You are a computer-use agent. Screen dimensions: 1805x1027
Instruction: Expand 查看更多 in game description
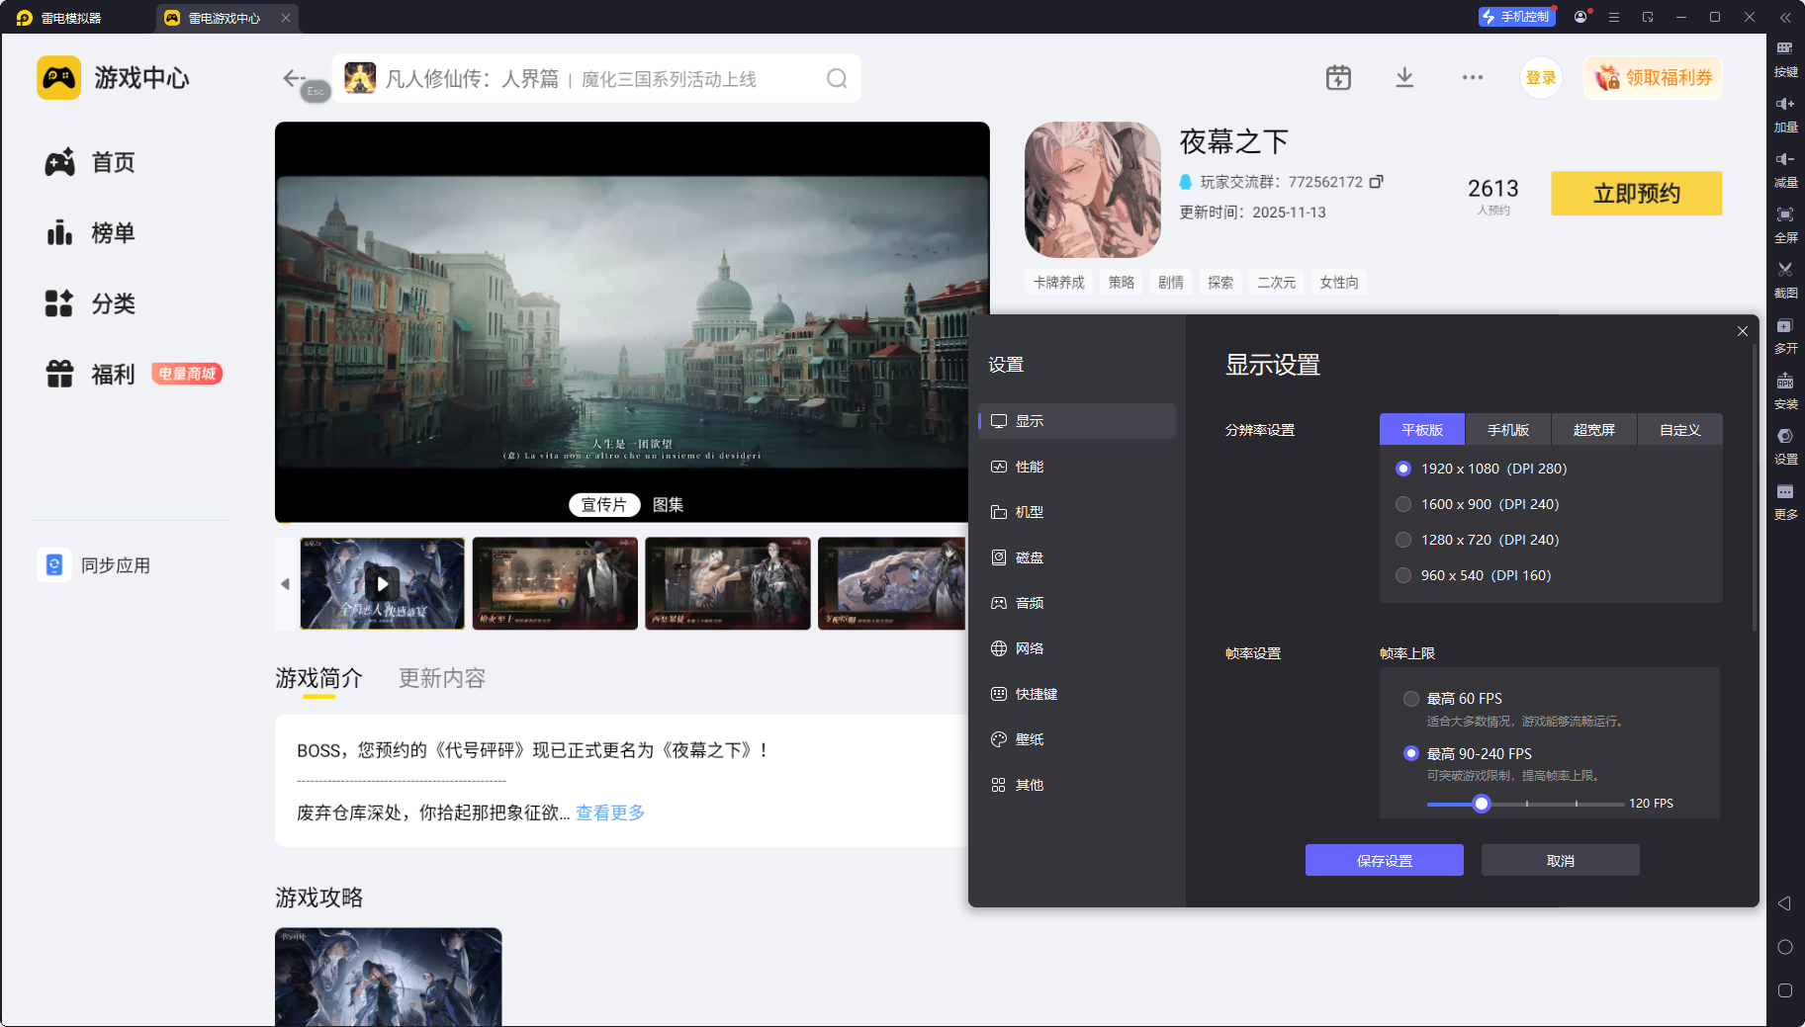610,813
